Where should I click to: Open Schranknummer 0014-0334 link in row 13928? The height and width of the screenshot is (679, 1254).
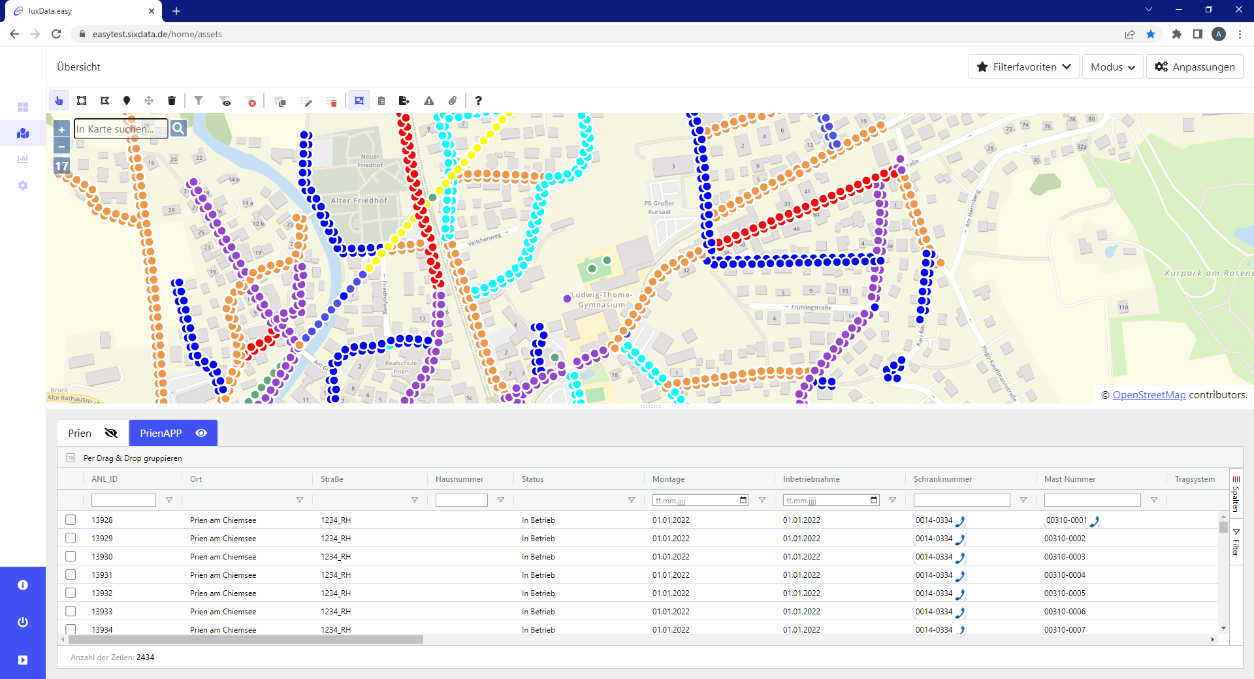[940, 520]
